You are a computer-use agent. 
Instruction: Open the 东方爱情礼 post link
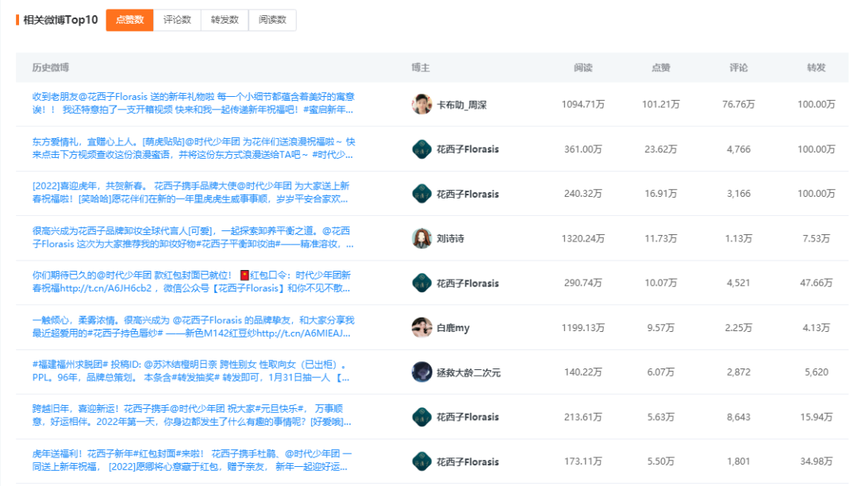[190, 142]
